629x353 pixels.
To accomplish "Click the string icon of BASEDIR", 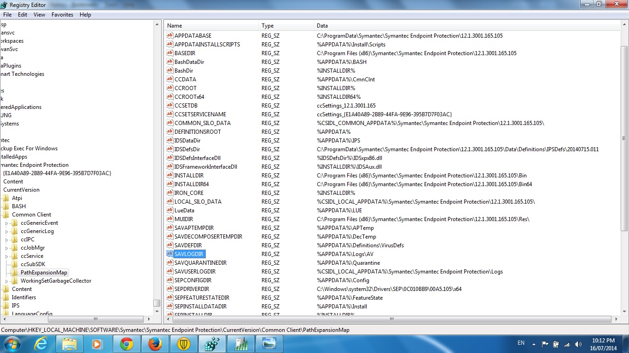I will pos(169,53).
